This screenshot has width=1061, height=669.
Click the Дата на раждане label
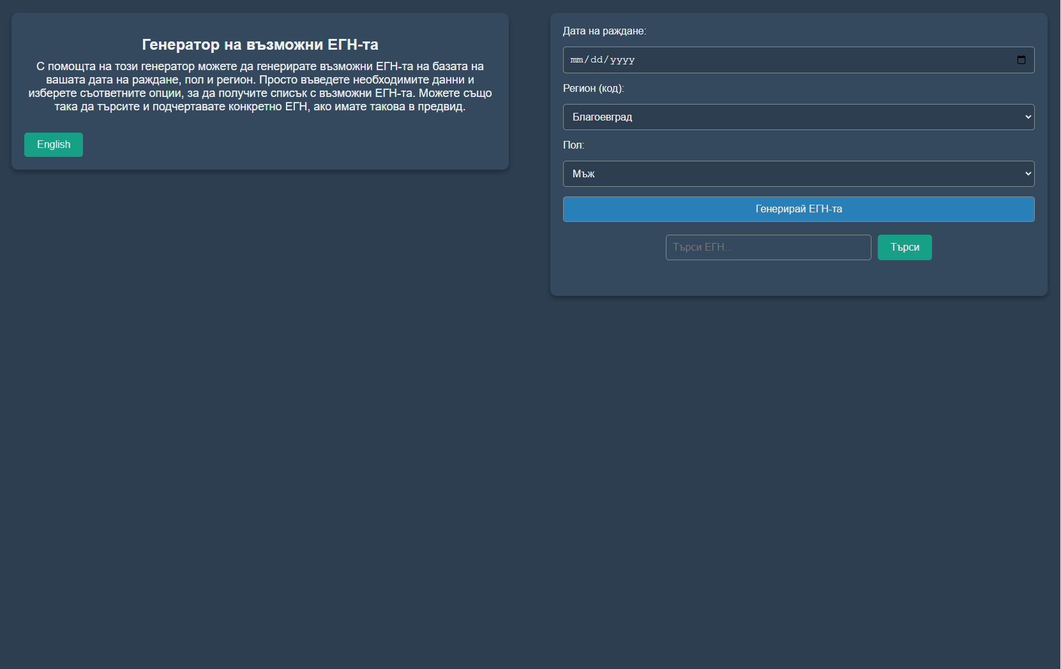pyautogui.click(x=605, y=31)
